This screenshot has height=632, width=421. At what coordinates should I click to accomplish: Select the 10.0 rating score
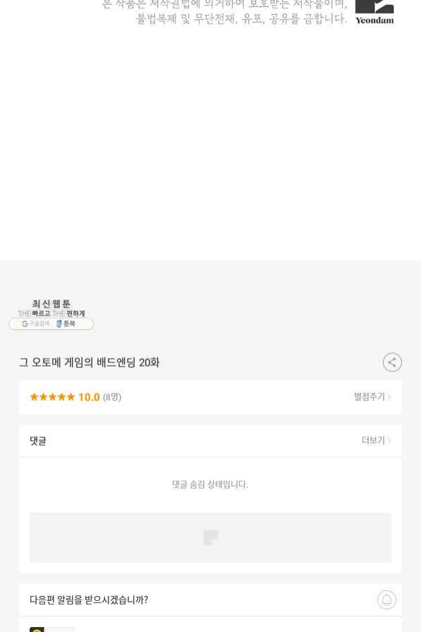[x=89, y=397]
